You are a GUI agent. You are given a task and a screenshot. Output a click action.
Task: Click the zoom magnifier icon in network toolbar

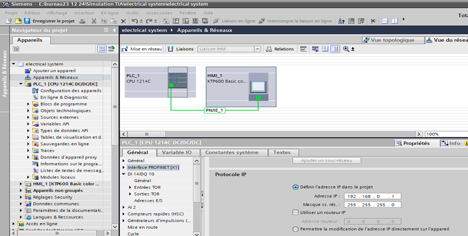coord(346,49)
